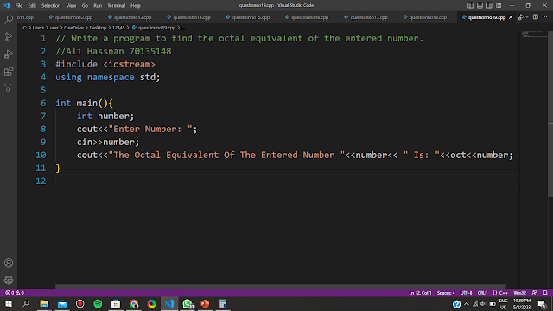The image size is (553, 311).
Task: Open the editor More Actions ellipsis
Action: tap(545, 17)
